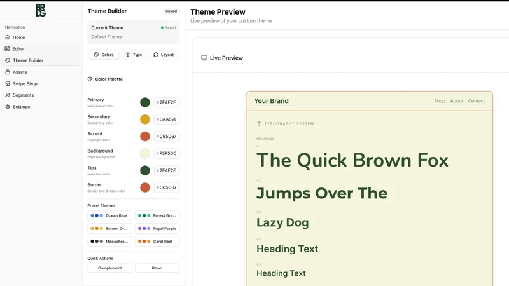
Task: Apply the Coral Reef preset theme
Action: [157, 242]
